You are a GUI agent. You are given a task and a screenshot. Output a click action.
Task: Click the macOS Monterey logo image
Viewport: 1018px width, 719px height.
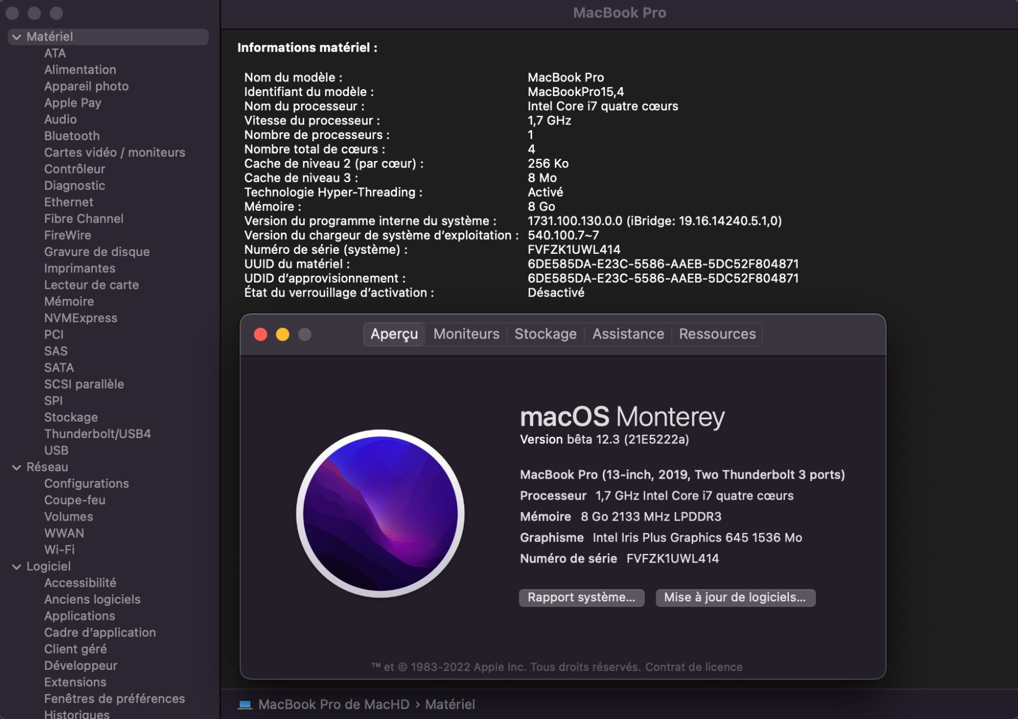(x=380, y=513)
